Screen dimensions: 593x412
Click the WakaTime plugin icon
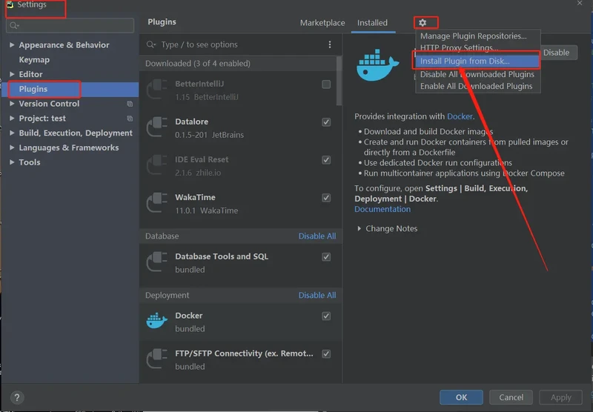pos(156,204)
